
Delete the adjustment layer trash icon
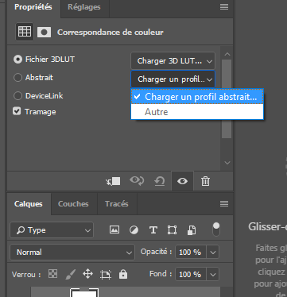(x=205, y=181)
